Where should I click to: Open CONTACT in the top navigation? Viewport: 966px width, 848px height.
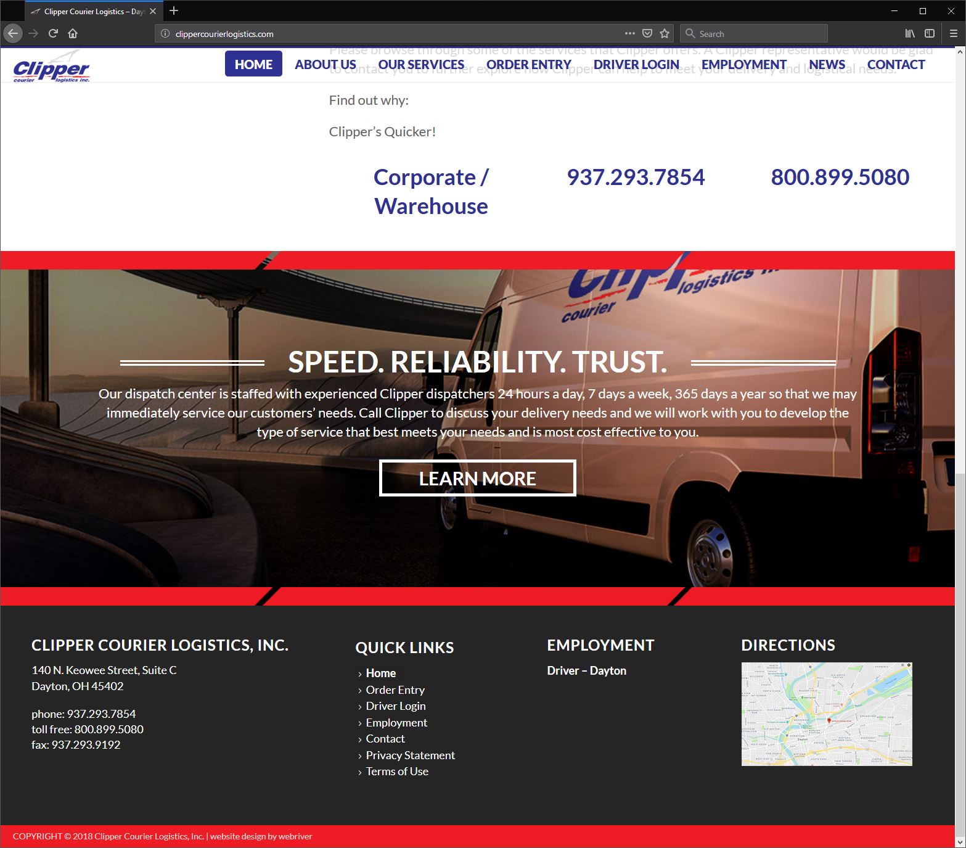(x=896, y=64)
